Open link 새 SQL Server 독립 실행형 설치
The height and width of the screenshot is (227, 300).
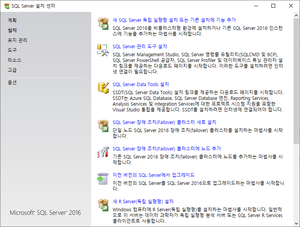point(174,20)
